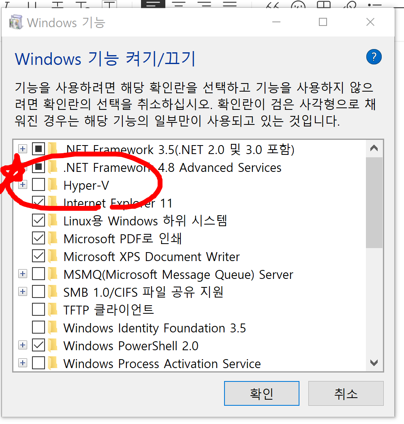The image size is (404, 424).
Task: Select the "Hyper-V" row label
Action: point(86,186)
